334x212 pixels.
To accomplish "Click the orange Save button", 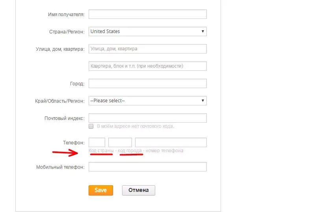I will [101, 190].
